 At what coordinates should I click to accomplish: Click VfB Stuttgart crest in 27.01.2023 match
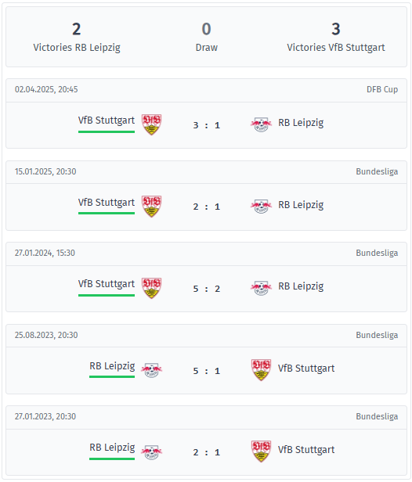(262, 451)
